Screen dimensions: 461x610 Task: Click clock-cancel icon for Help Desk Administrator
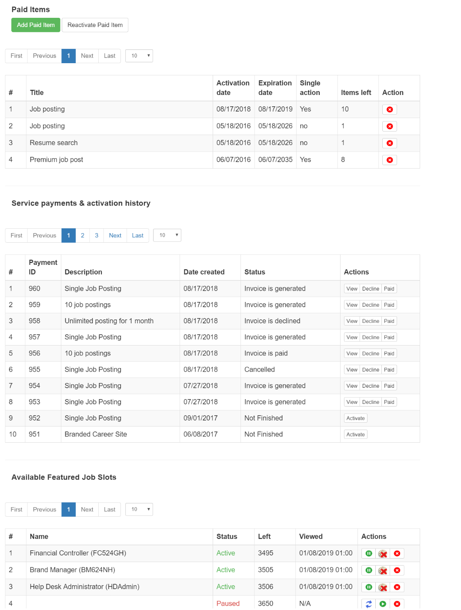click(x=383, y=587)
